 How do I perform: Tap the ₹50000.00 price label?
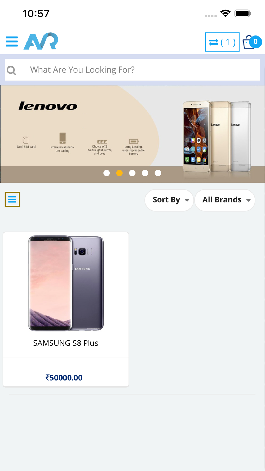point(64,377)
